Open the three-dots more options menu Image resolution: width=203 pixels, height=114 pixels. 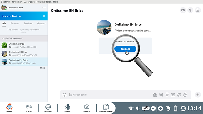(44, 7)
